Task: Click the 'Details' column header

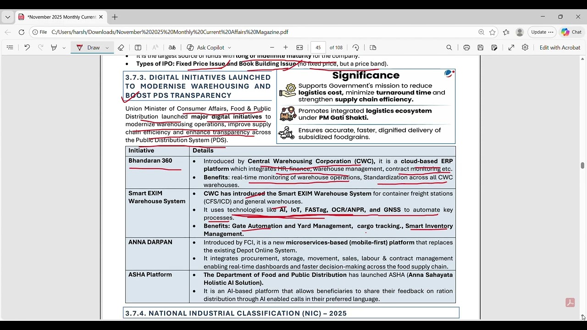Action: click(x=322, y=151)
